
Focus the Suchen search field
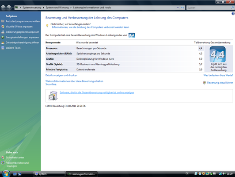pos(208,8)
